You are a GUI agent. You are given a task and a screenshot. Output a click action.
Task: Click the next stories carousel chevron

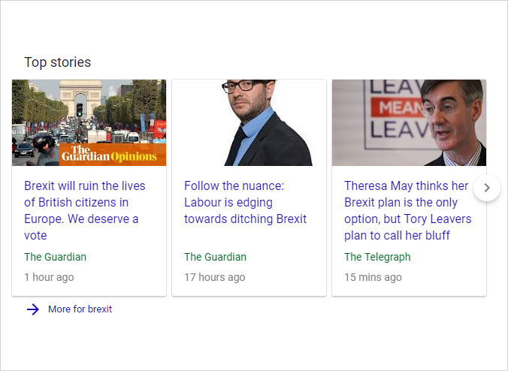coord(487,188)
